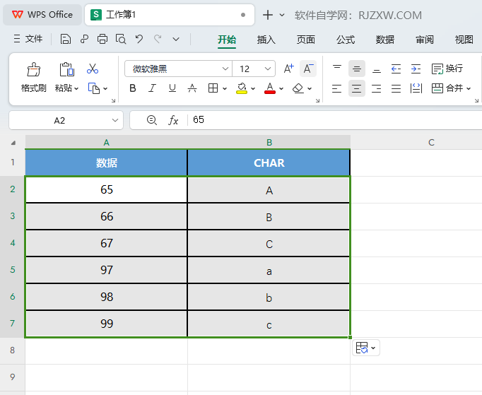Viewport: 482px width, 395px height.
Task: Expand the fill color dropdown arrow
Action: coord(253,89)
